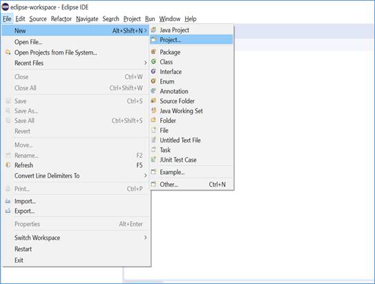
Task: Choose Import... from File menu
Action: tap(75, 201)
